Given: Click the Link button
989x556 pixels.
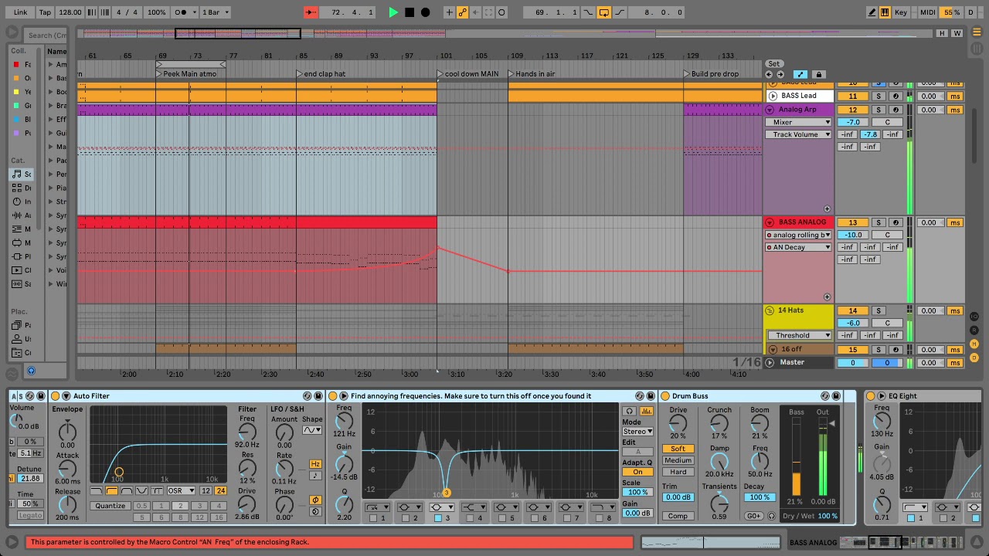Looking at the screenshot, I should point(20,12).
